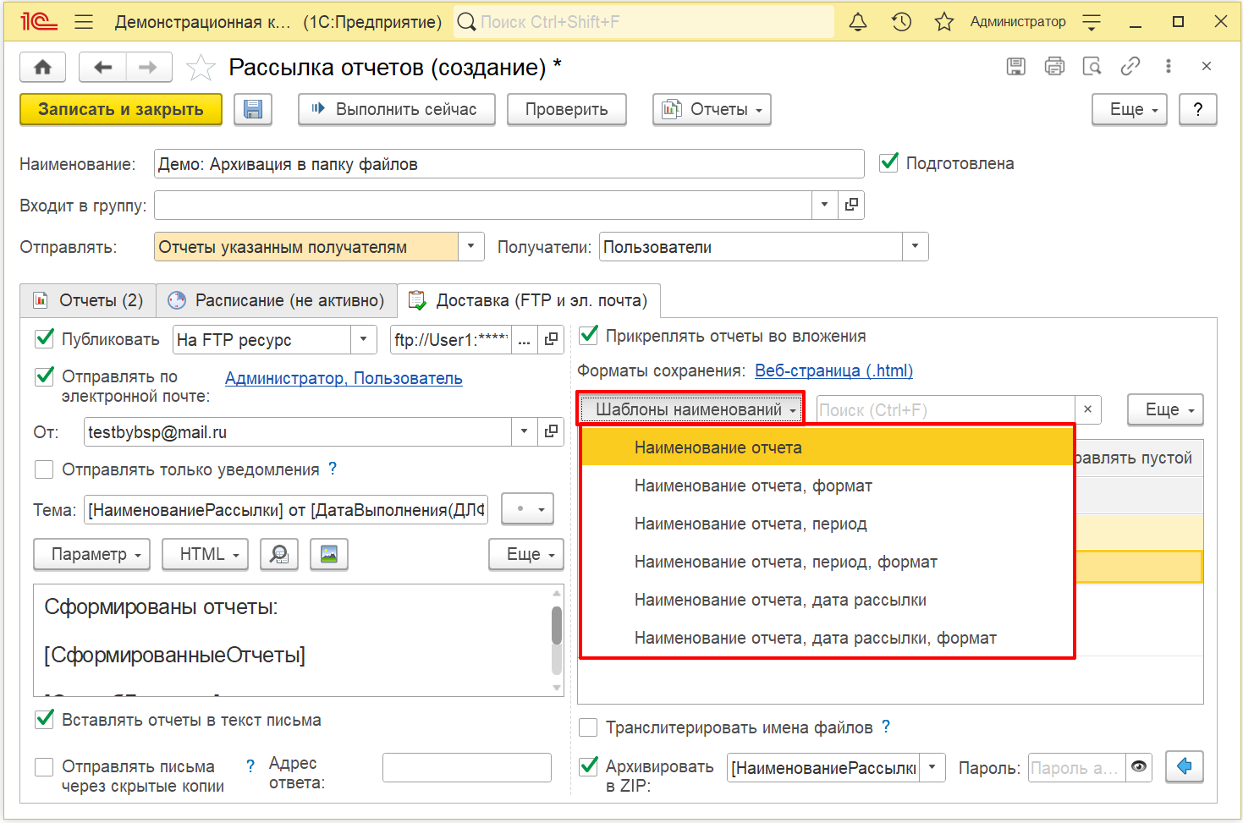Choose Наименование отчета, период template

[828, 524]
